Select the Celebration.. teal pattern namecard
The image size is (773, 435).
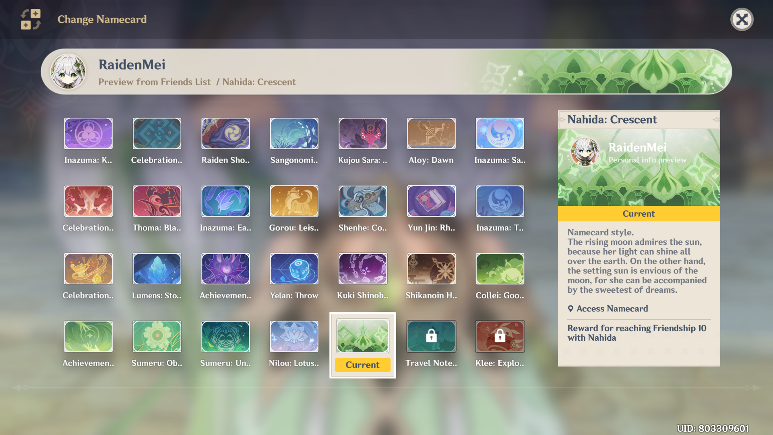[x=157, y=133]
